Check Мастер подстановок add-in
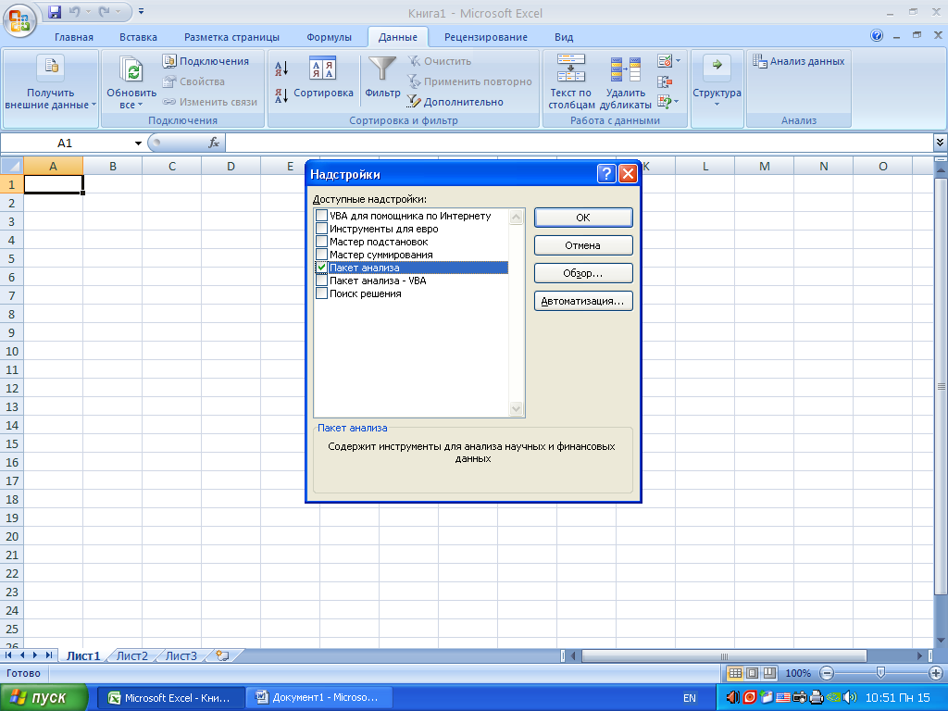 [x=321, y=242]
